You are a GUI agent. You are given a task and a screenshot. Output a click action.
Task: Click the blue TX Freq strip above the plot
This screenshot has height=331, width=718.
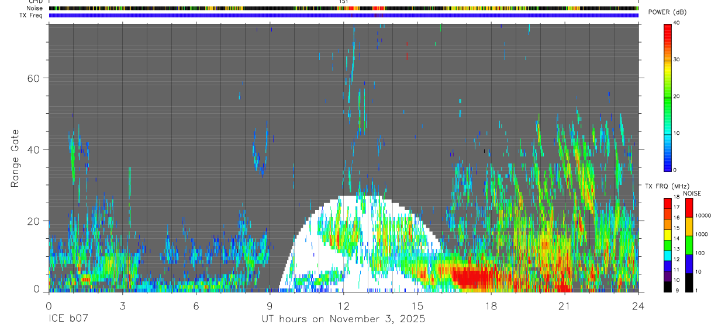[343, 15]
